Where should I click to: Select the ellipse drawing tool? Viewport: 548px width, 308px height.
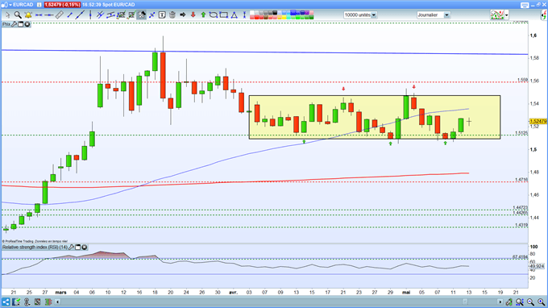pyautogui.click(x=214, y=15)
